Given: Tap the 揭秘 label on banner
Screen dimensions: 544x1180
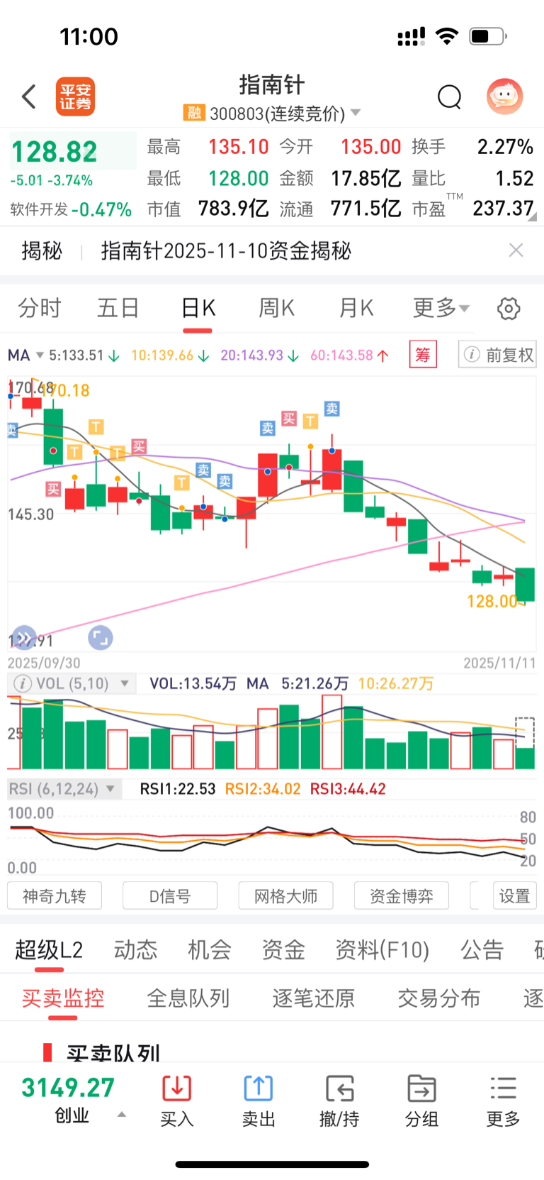Looking at the screenshot, I should (42, 250).
